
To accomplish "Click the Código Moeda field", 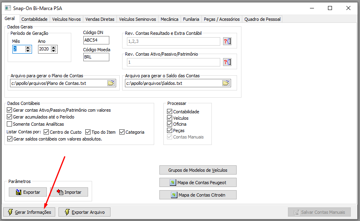I will (96, 57).
